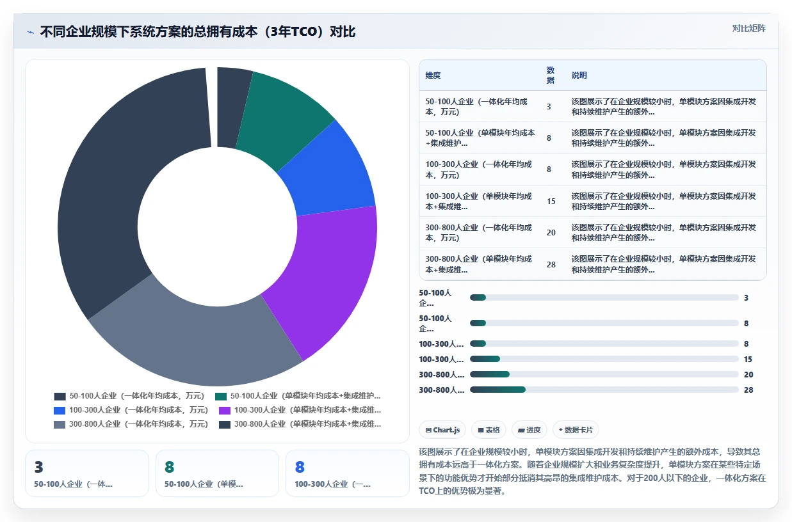This screenshot has height=522, width=792.
Task: Toggle teal legend swatch 50-100人企业 单模块
Action: (x=221, y=397)
